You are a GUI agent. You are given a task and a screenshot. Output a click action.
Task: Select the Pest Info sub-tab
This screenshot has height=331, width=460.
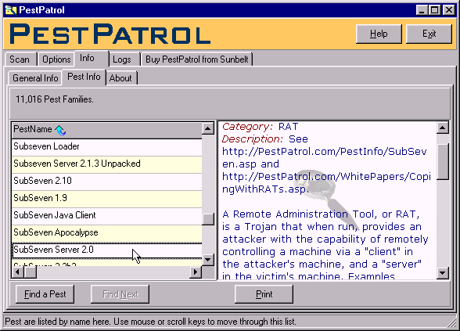(x=84, y=77)
